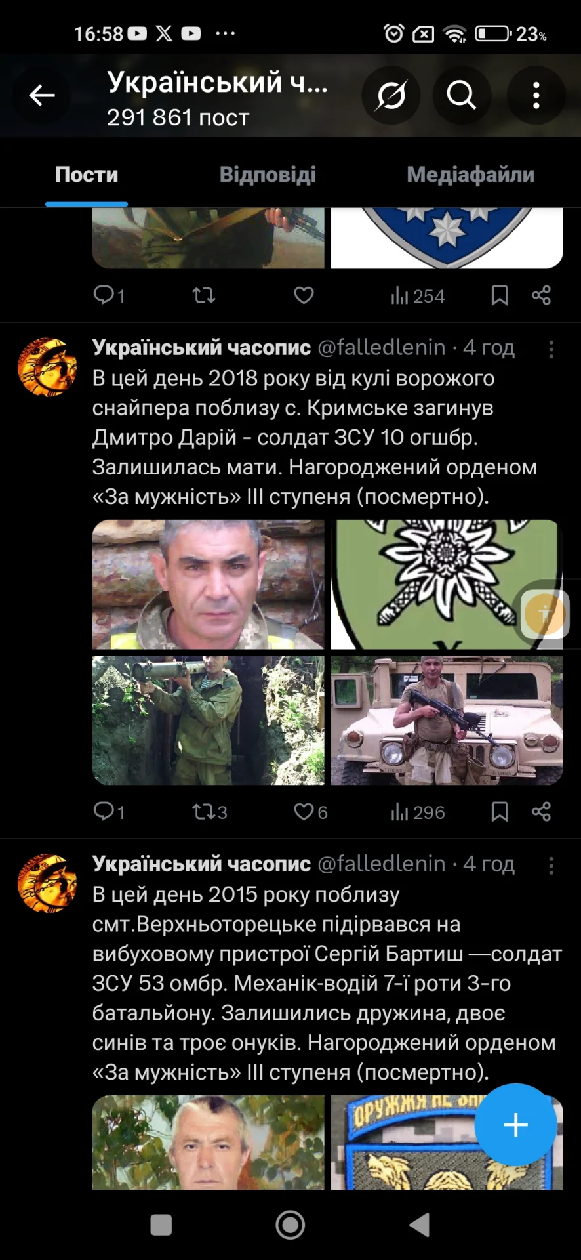Open @falledlenin handle on first post

click(382, 347)
